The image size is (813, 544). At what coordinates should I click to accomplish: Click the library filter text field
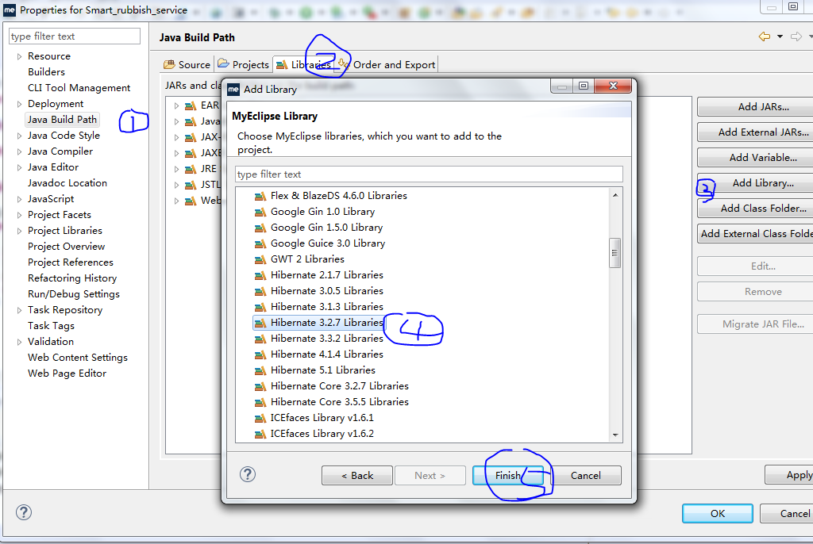[x=429, y=174]
